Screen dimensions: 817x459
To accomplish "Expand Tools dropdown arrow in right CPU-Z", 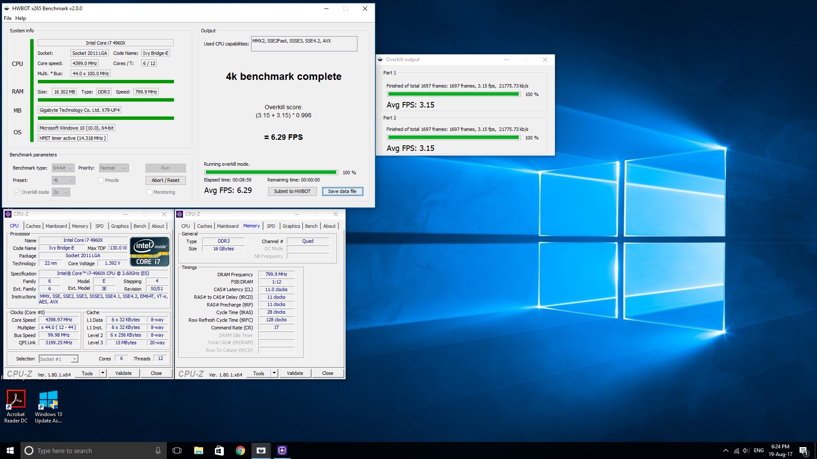I will click(x=274, y=373).
